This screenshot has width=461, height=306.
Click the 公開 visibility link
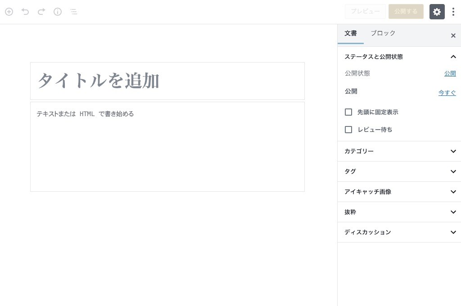point(450,73)
